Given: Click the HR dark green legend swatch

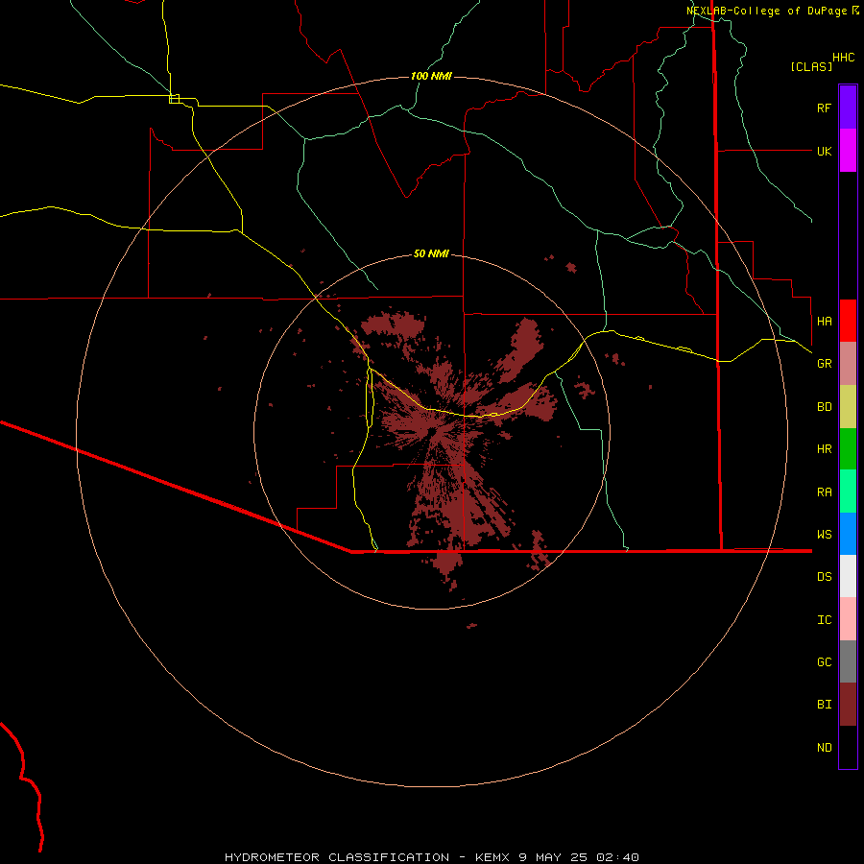Looking at the screenshot, I should [848, 449].
